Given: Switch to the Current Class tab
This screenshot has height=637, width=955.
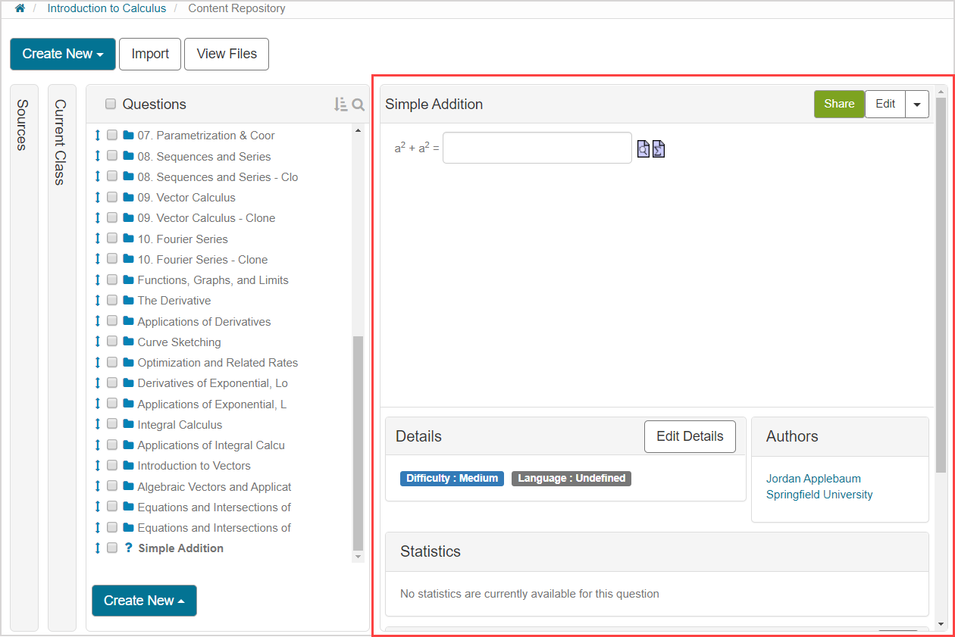Looking at the screenshot, I should (x=61, y=142).
